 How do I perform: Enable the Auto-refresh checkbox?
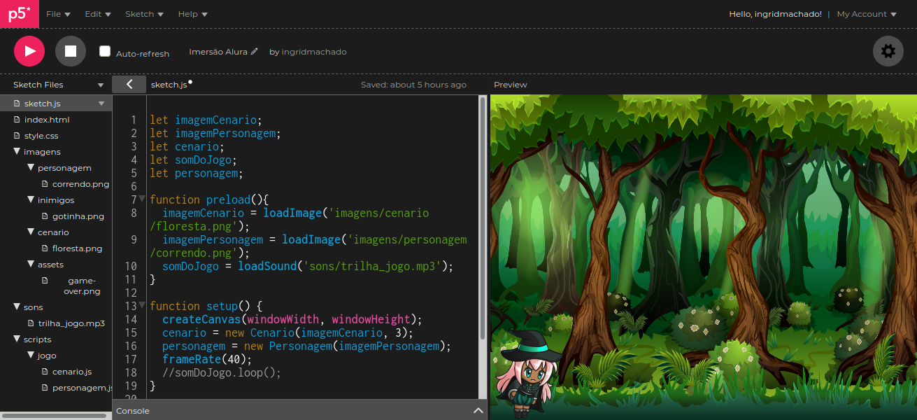[x=105, y=51]
